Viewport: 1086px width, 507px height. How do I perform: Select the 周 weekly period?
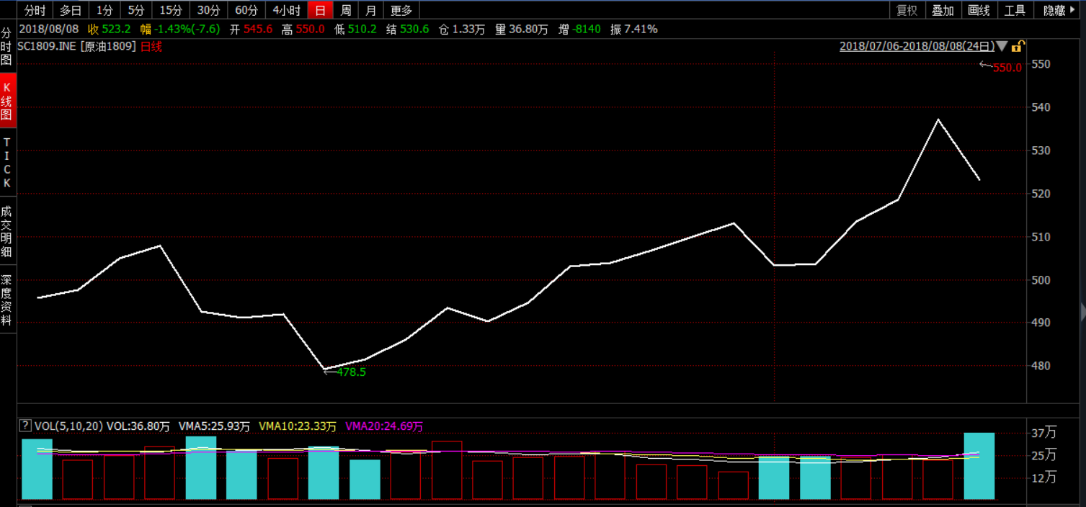tap(346, 10)
